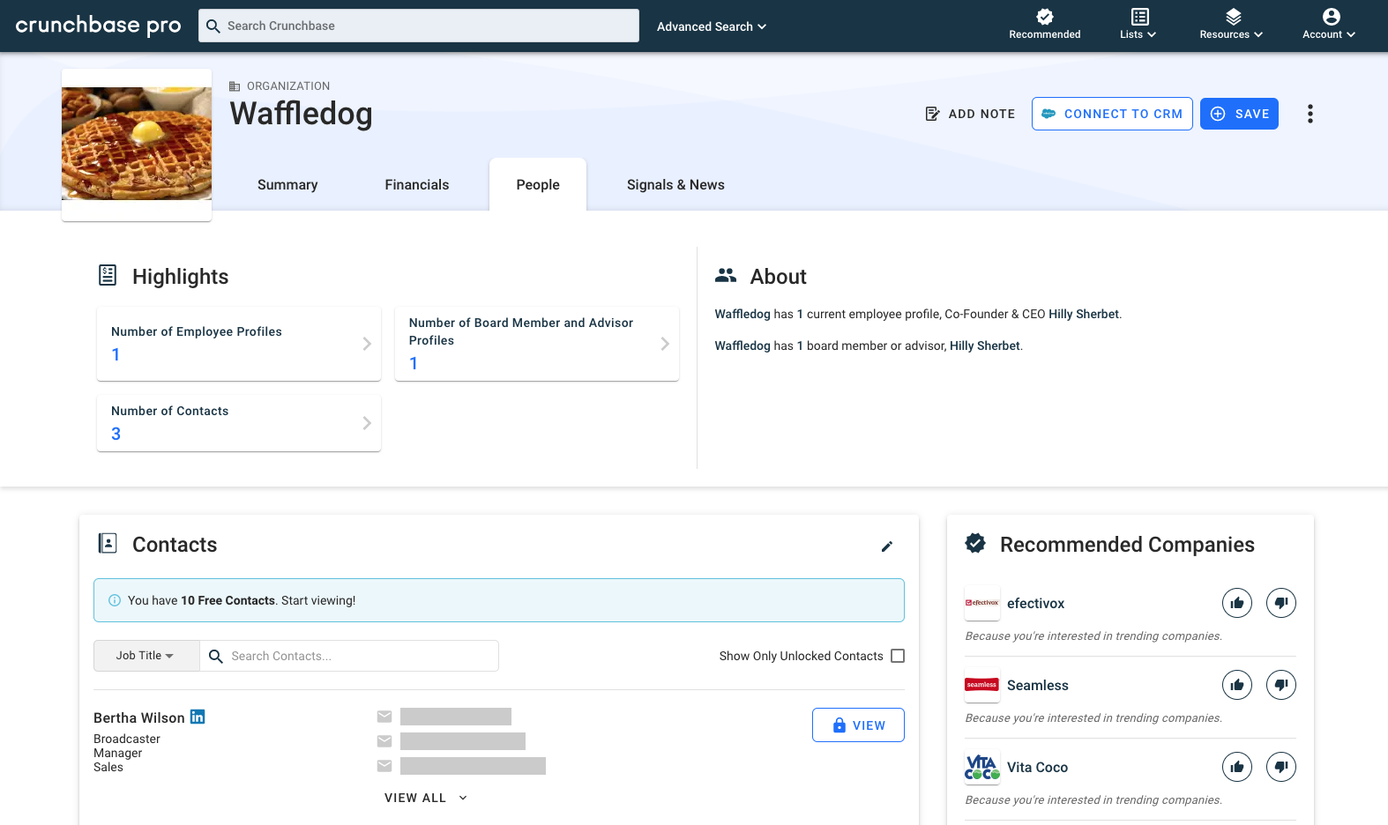Click the efectivox logo
Screen dimensions: 1388x825
[982, 603]
